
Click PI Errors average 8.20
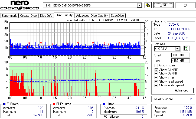pos(40,108)
